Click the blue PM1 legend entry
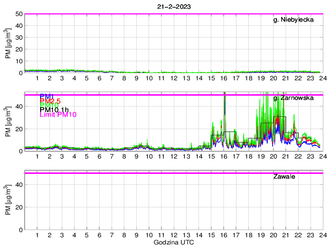 [47, 96]
